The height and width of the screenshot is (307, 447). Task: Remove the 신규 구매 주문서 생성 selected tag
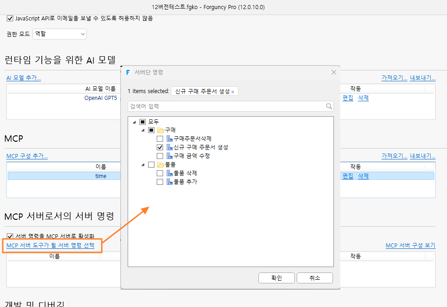point(233,92)
